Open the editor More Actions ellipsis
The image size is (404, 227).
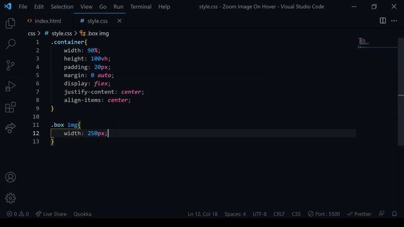pyautogui.click(x=394, y=21)
